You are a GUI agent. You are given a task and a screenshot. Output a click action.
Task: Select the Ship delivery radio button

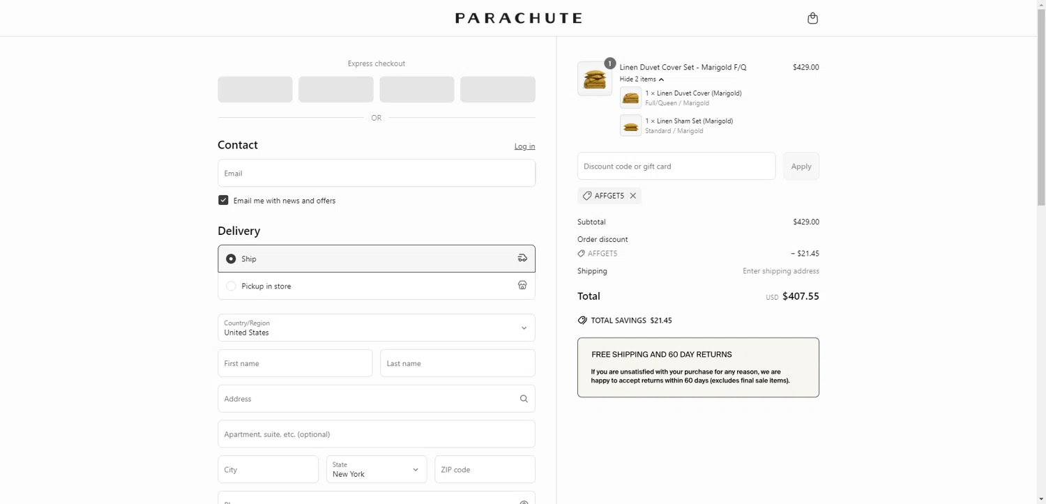pos(231,259)
